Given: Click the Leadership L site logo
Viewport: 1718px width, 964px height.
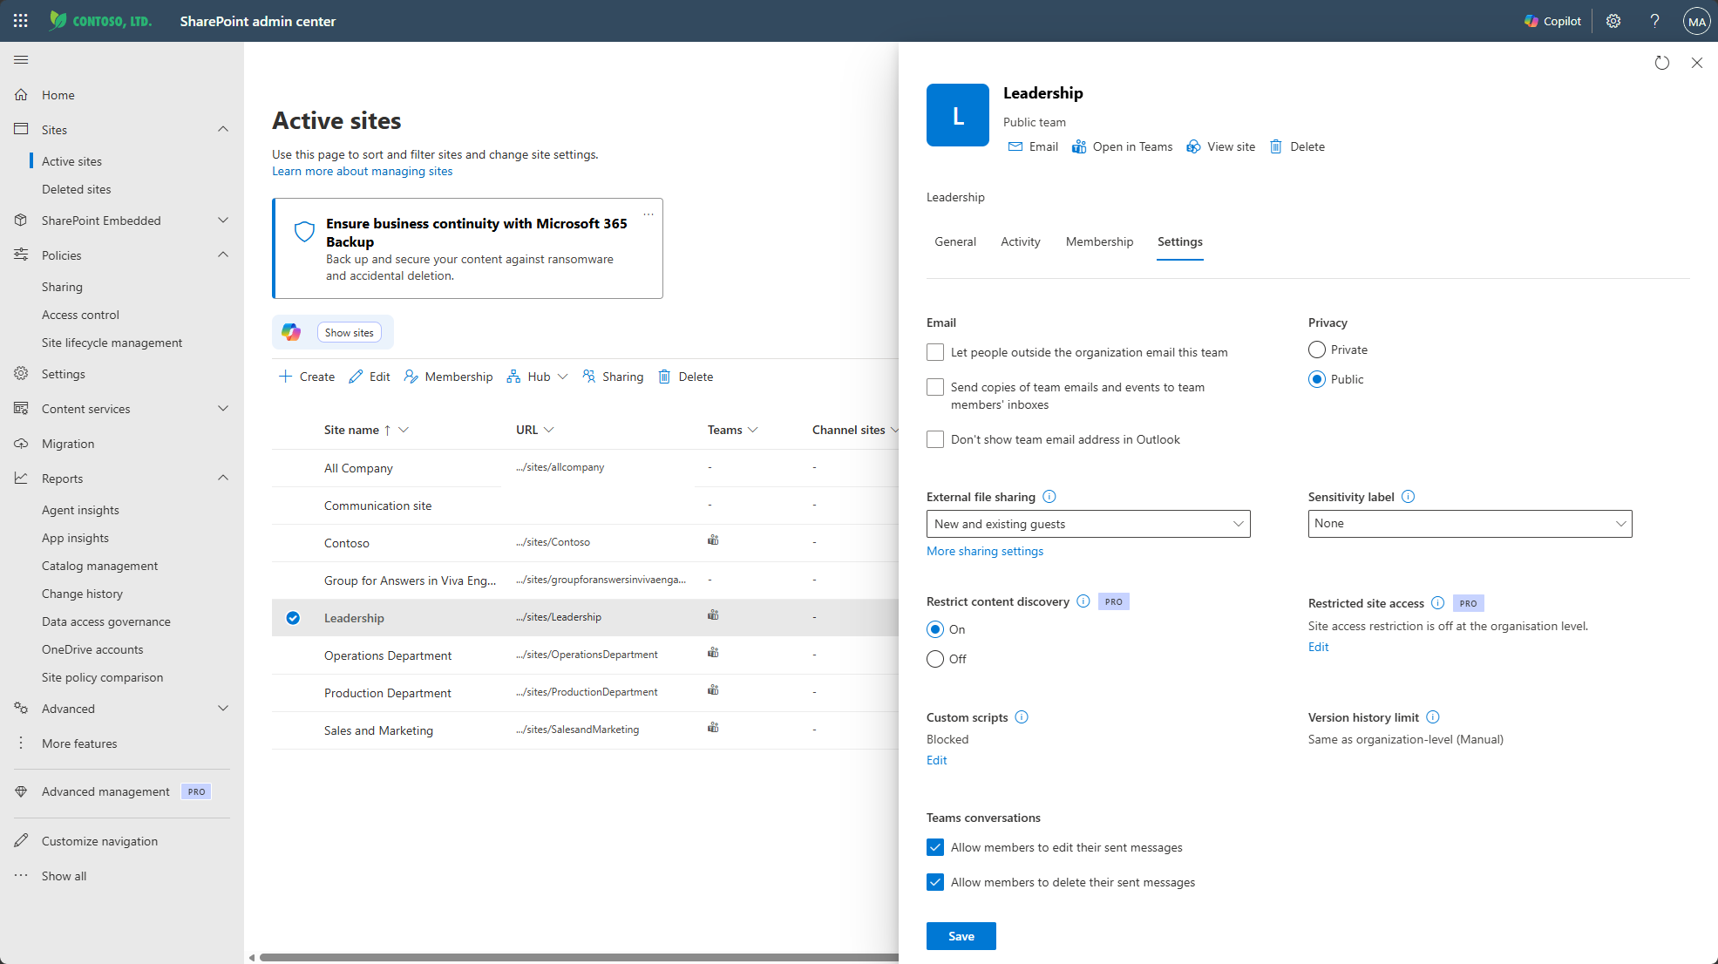Looking at the screenshot, I should pos(958,115).
